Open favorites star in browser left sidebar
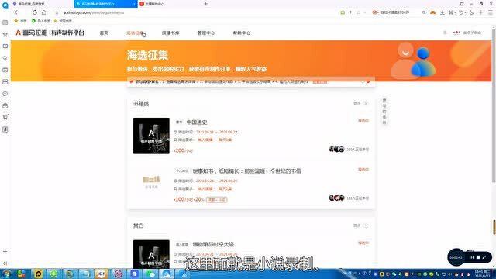Image resolution: width=496 pixels, height=279 pixels. [x=5, y=34]
